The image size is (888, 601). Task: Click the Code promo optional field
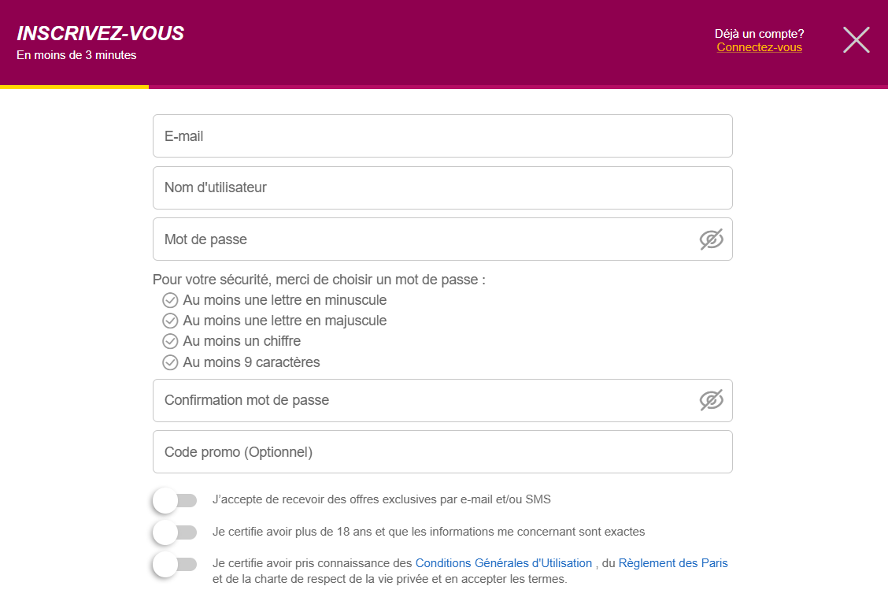click(x=442, y=451)
